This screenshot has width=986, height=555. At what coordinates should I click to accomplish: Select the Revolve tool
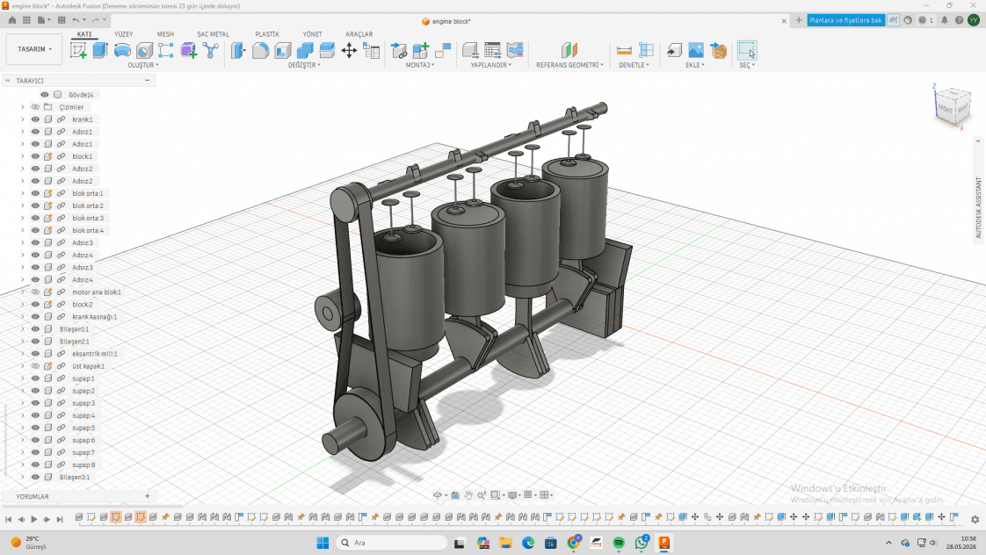tap(122, 50)
